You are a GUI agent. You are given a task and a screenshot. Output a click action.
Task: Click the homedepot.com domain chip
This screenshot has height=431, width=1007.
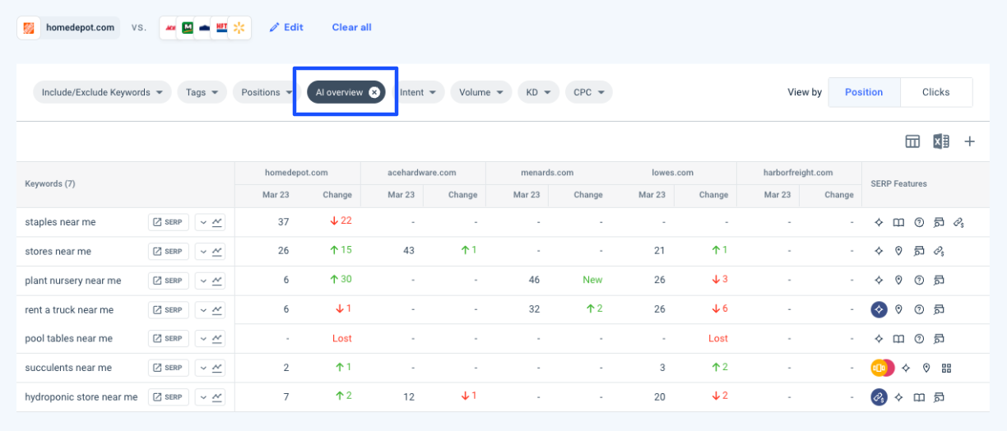(68, 27)
